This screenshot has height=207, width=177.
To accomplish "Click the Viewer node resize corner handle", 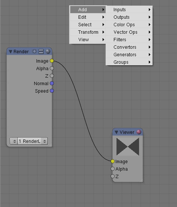I will 141,180.
